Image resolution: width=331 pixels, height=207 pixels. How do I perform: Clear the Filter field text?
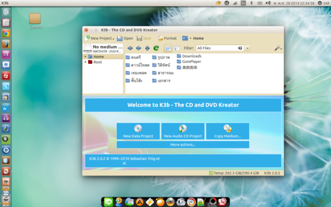[240, 48]
